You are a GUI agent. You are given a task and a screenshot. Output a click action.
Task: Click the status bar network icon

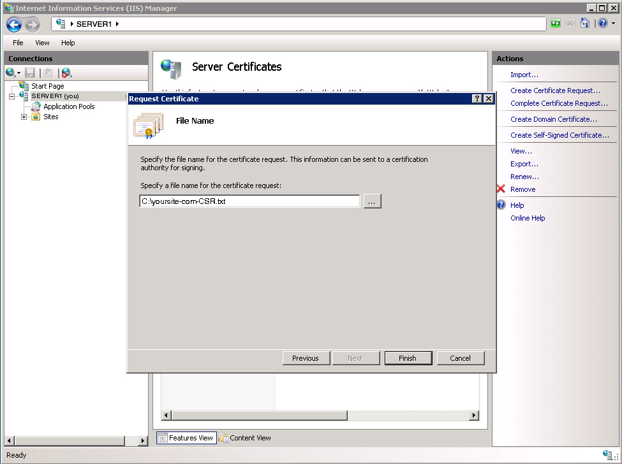point(609,455)
